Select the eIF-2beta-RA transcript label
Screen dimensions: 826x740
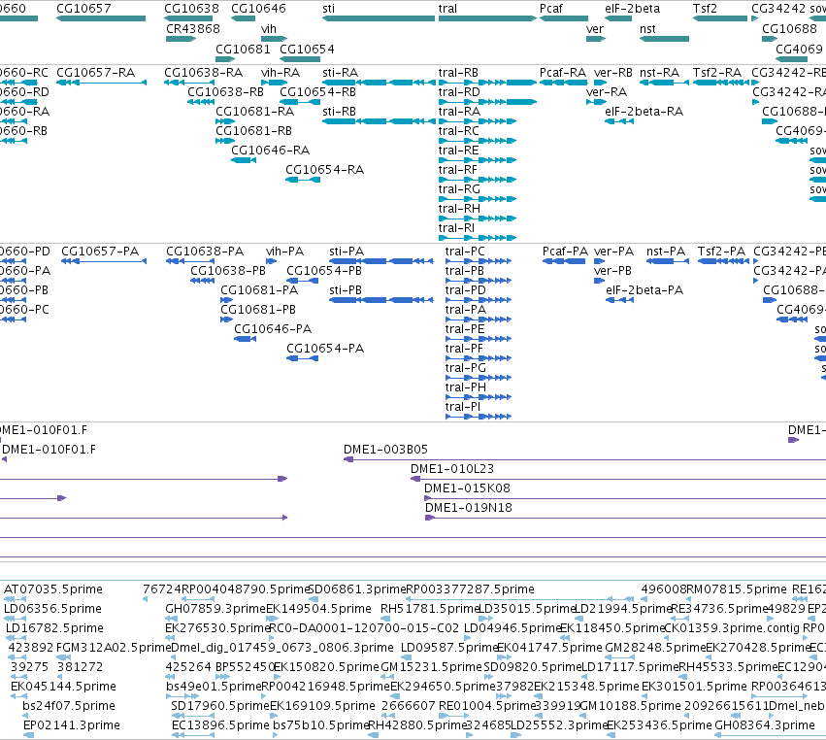coord(644,112)
